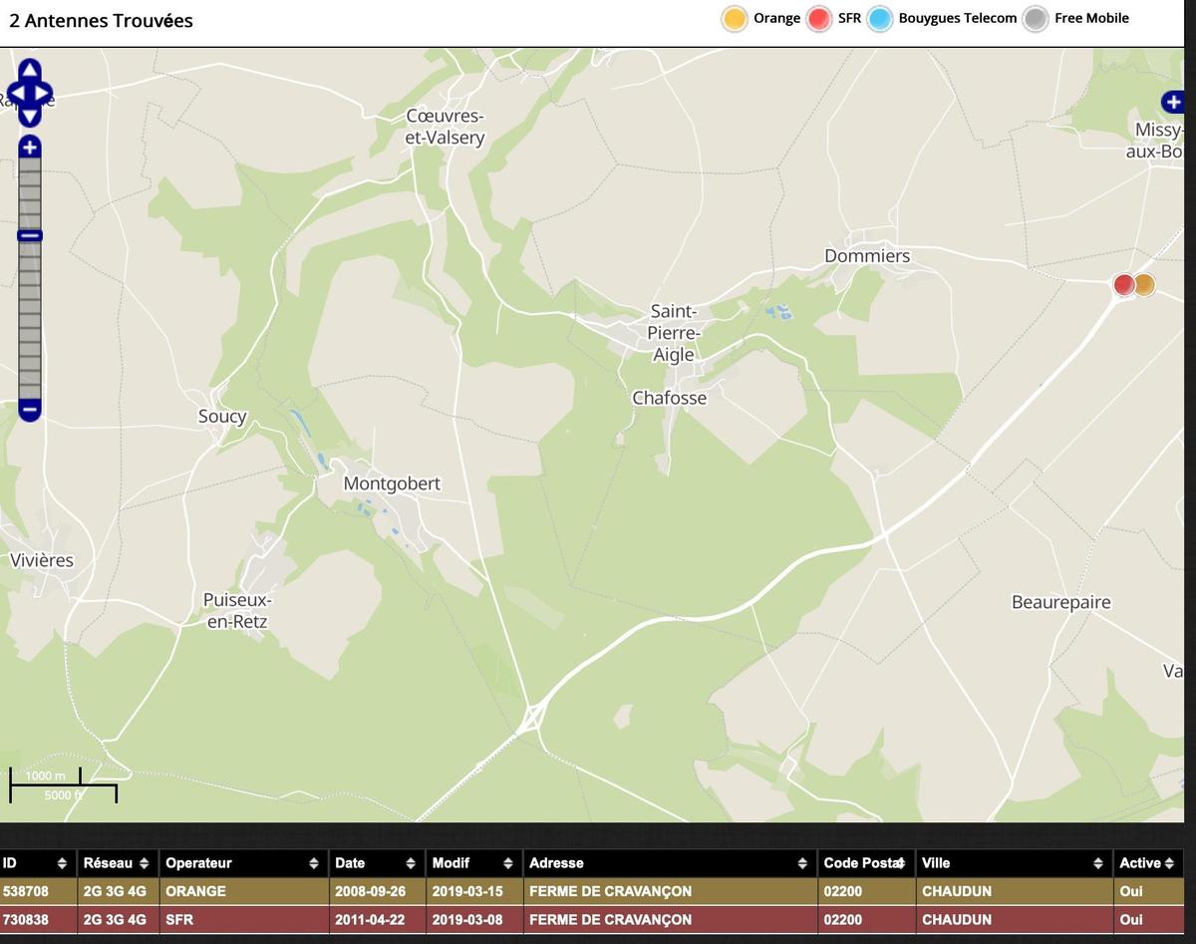Toggle the Bouygues Telecom operator filter

point(879,19)
